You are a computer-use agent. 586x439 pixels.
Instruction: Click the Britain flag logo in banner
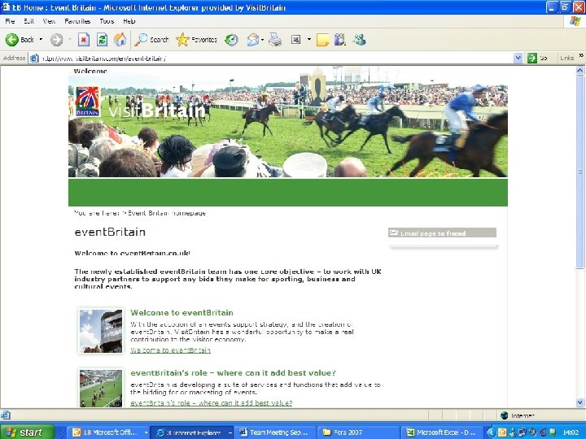[x=88, y=102]
